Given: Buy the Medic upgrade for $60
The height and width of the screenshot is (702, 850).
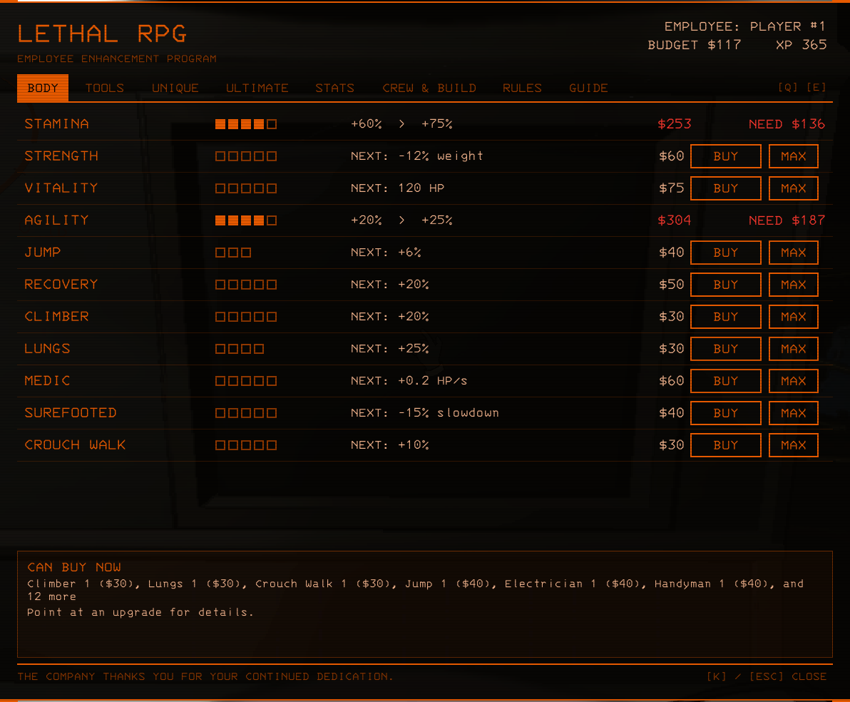Looking at the screenshot, I should coord(725,381).
